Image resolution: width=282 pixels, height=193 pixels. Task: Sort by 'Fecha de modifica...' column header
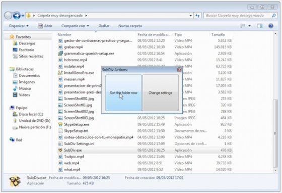point(154,35)
